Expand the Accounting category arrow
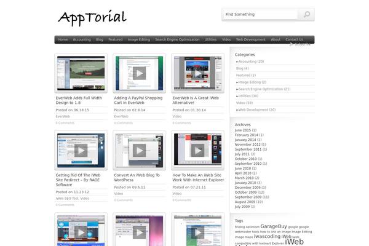Screen dimensions: 369x246 [237, 61]
